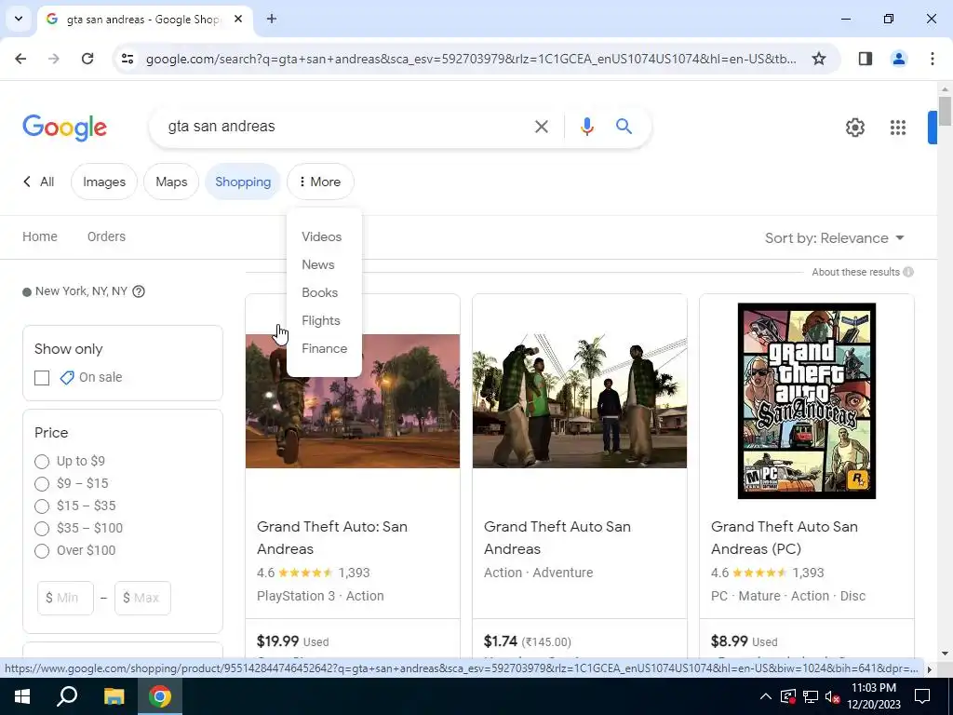This screenshot has width=953, height=715.
Task: Choose News from the More menu
Action: pos(318,264)
